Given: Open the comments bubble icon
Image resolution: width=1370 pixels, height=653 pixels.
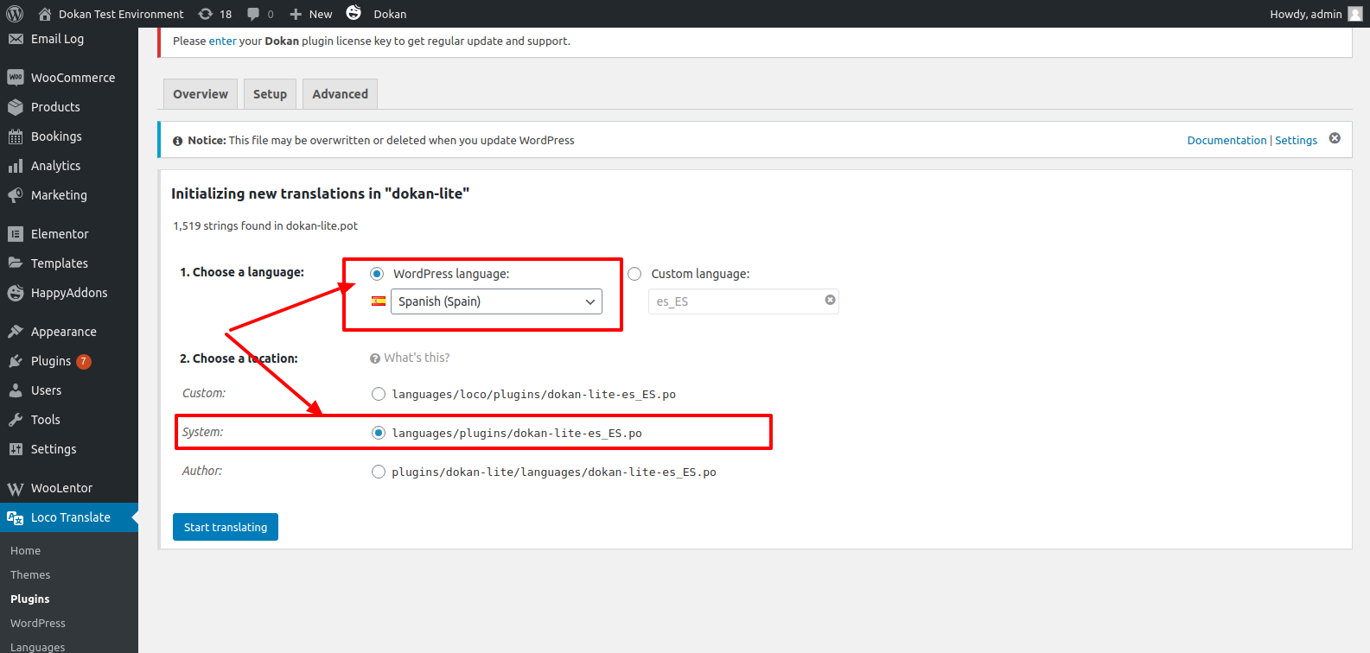Looking at the screenshot, I should (x=253, y=14).
